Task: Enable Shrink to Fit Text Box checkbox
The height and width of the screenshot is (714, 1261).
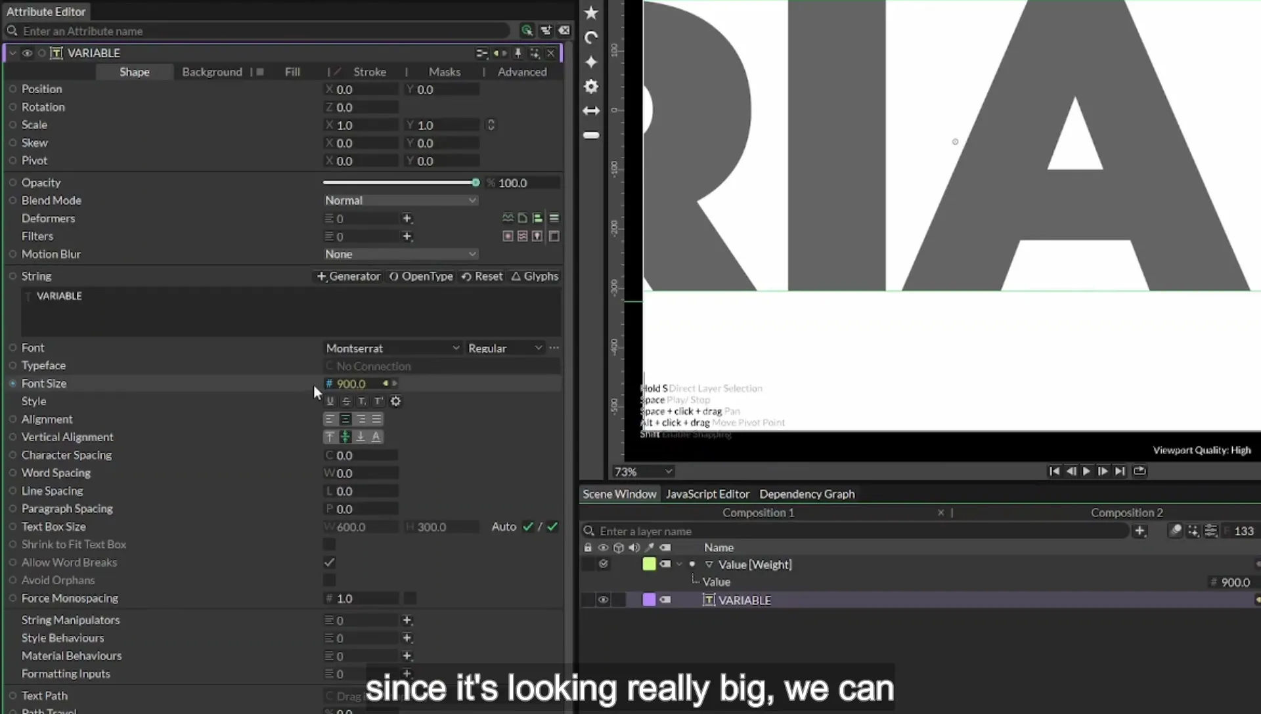Action: pyautogui.click(x=329, y=544)
